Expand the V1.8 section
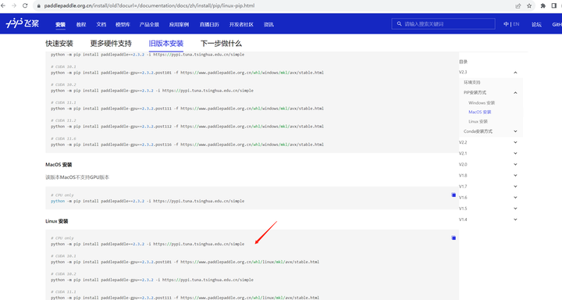 [x=515, y=176]
